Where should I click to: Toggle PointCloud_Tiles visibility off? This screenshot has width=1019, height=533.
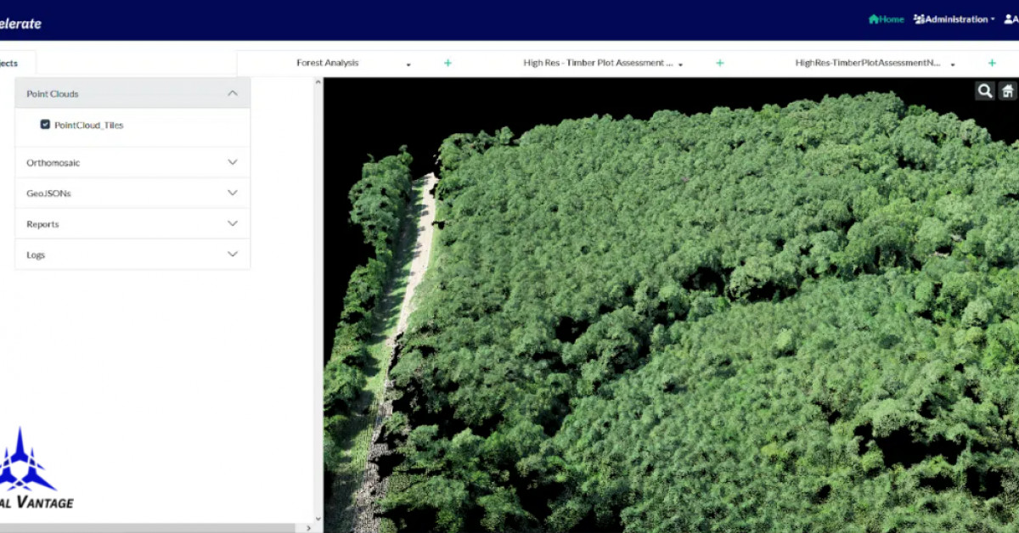pos(45,124)
